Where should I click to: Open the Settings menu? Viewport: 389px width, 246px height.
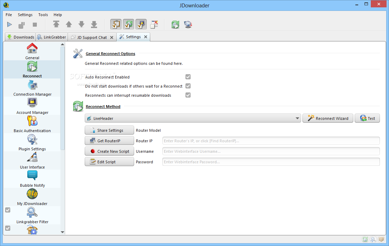coord(25,15)
